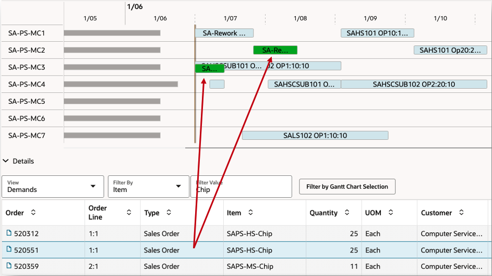492x276 pixels.
Task: Open order number 520551
Action: 27,250
